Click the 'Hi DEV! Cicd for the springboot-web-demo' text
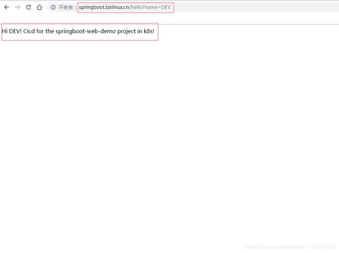 pos(58,31)
